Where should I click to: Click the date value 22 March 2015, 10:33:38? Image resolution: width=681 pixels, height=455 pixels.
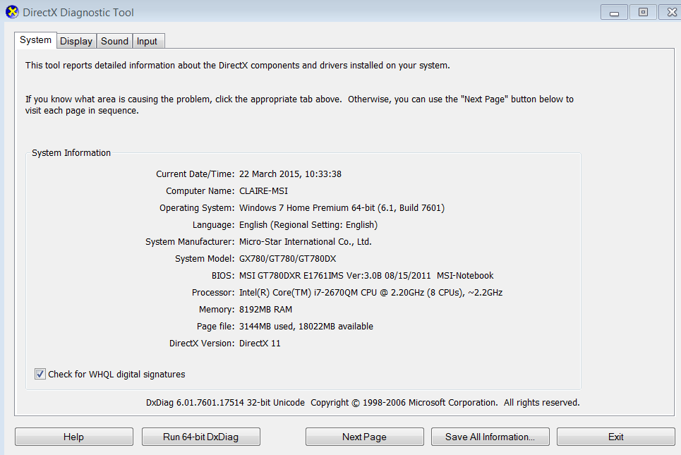pyautogui.click(x=290, y=174)
